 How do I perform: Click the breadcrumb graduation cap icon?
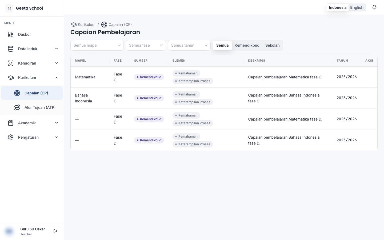[x=74, y=25]
